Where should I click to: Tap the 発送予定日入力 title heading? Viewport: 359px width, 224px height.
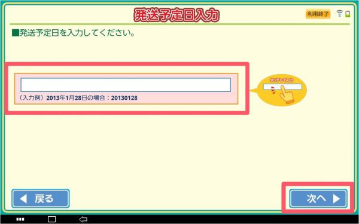coord(177,16)
